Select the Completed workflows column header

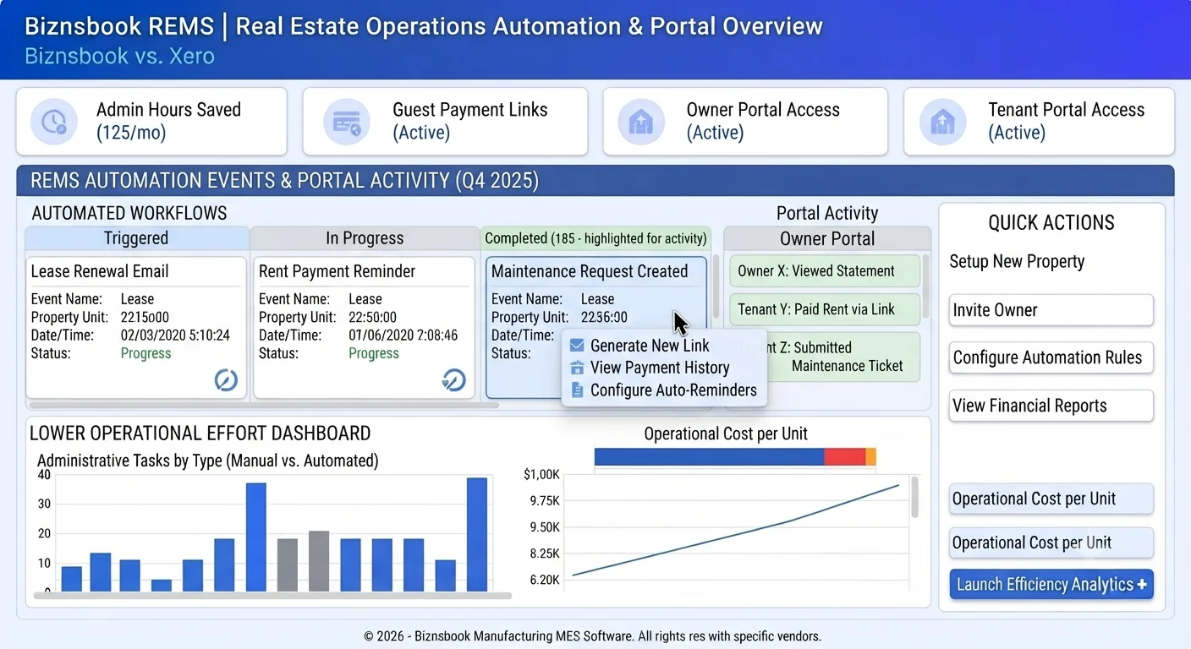[595, 238]
